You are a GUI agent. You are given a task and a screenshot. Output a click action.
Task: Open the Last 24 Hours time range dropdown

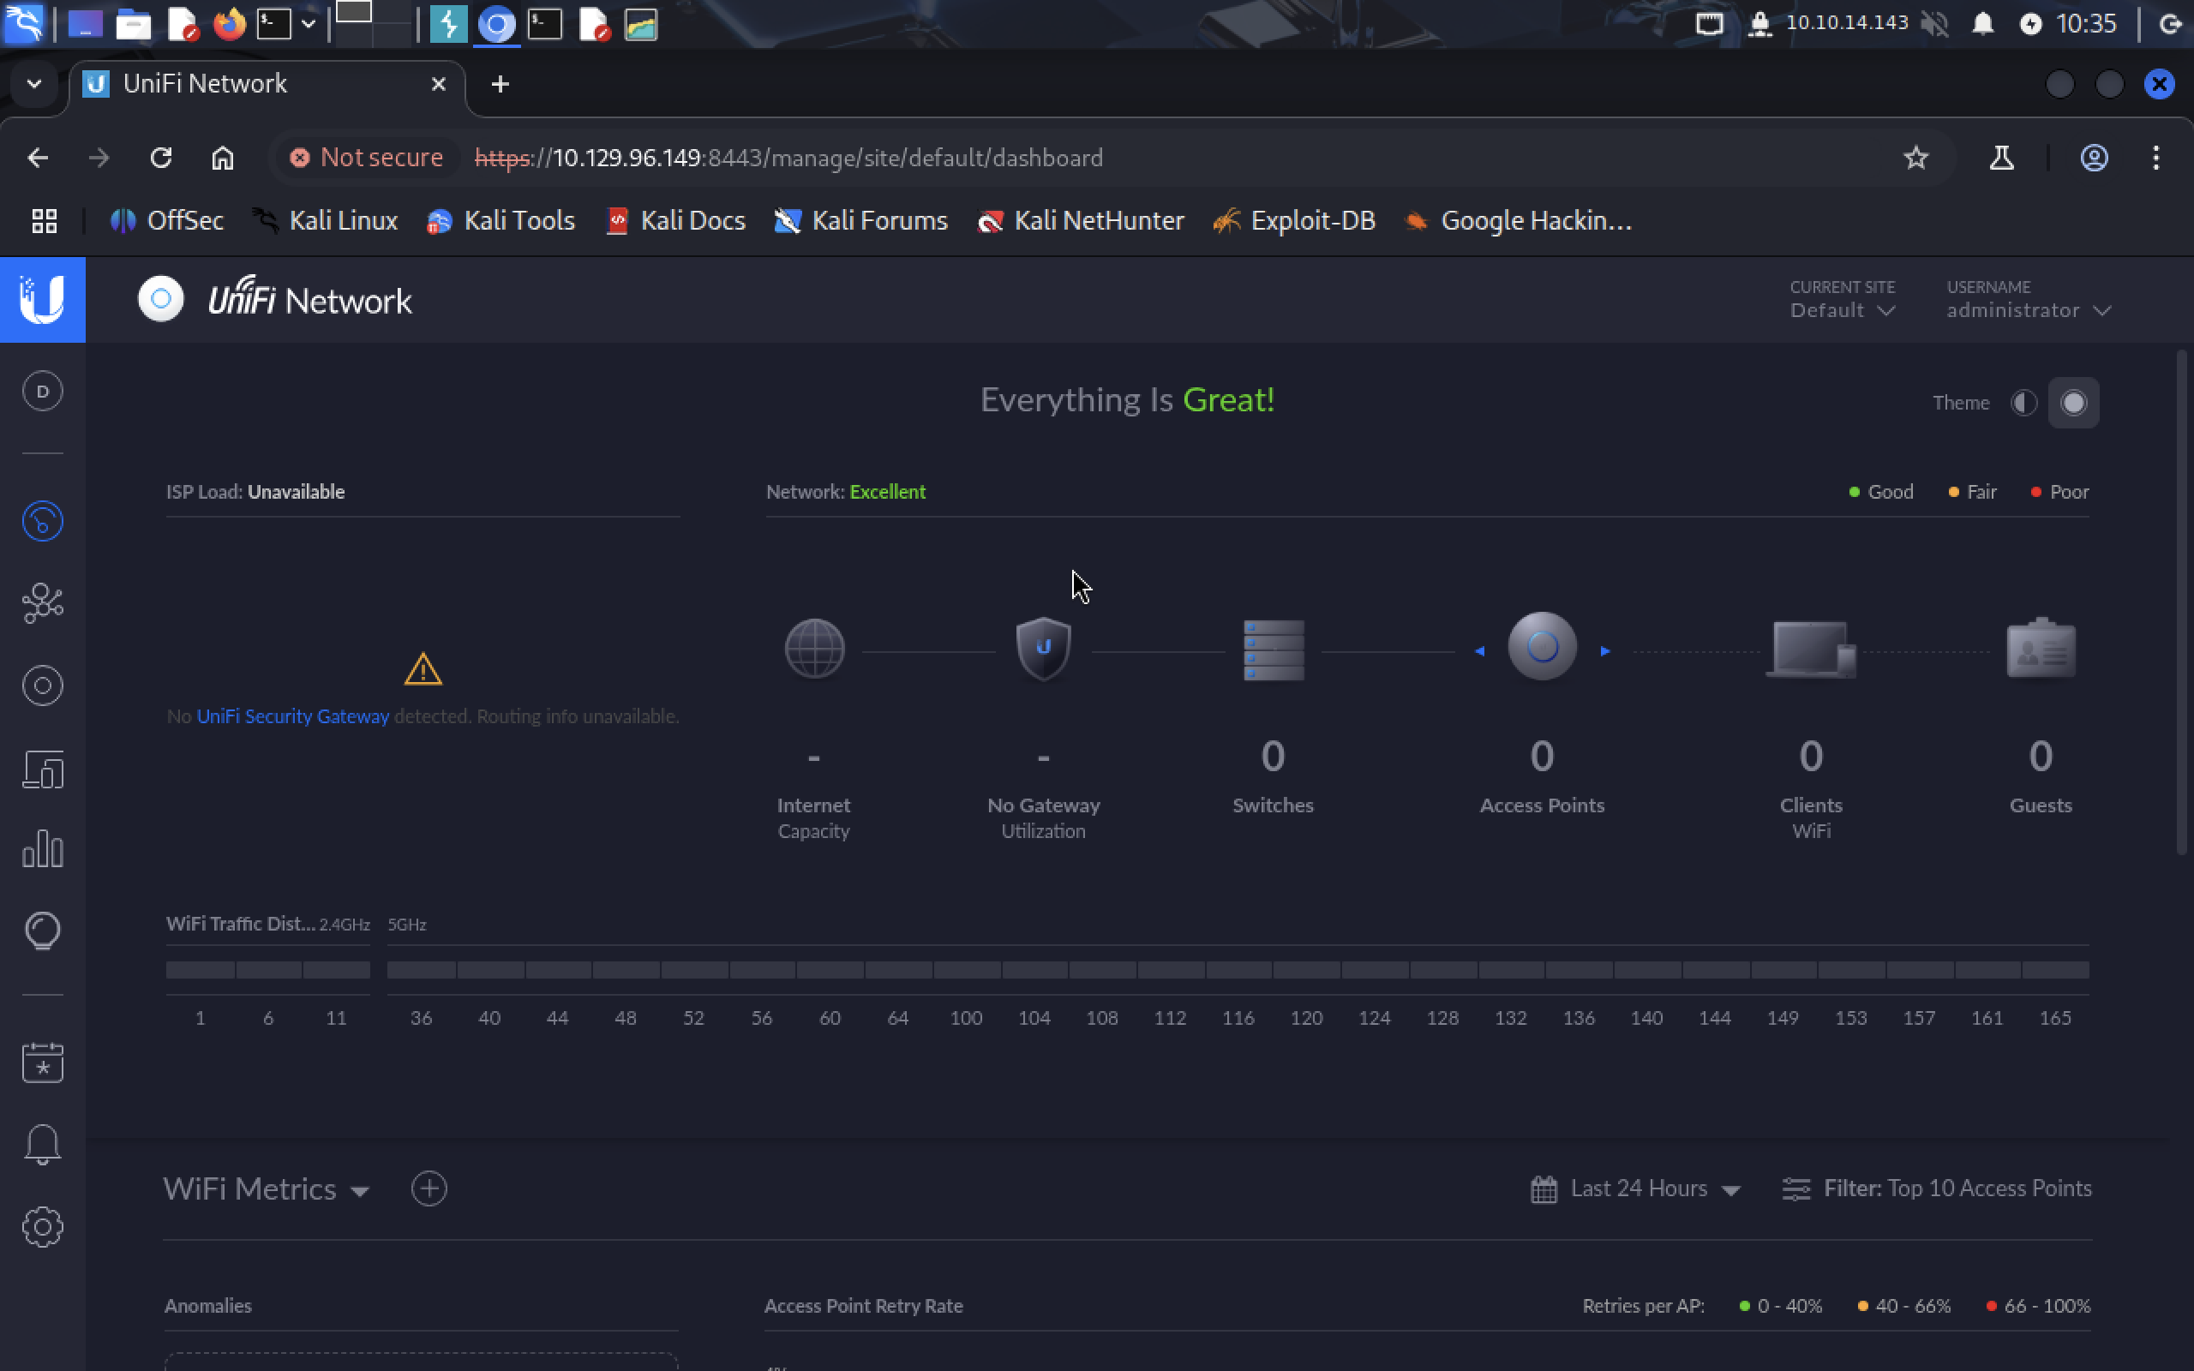[x=1635, y=1188]
